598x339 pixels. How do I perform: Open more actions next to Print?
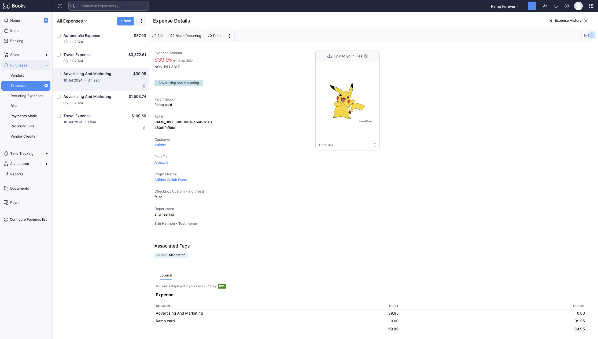point(229,36)
